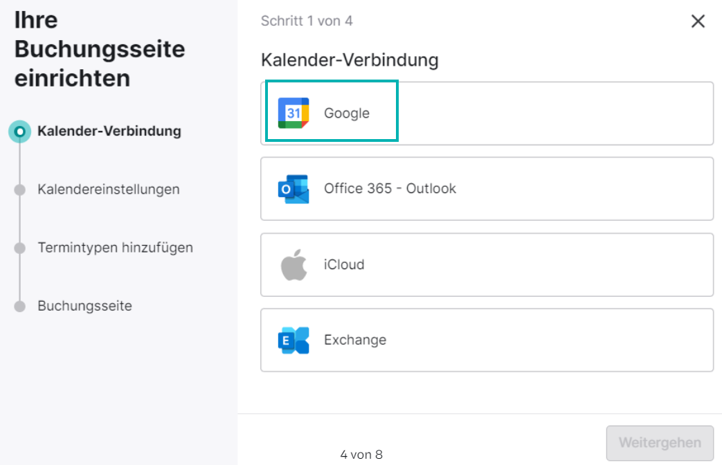Go to the Kalendereinstellungen step
Image resolution: width=722 pixels, height=465 pixels.
tap(109, 189)
